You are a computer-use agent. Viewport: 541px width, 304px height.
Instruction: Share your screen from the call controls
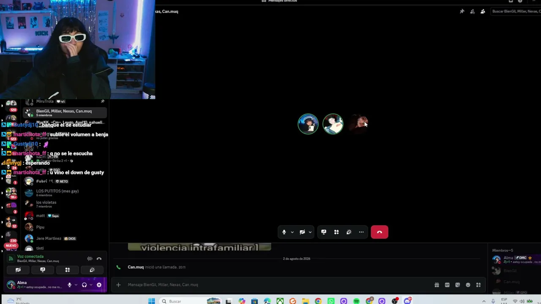(324, 232)
